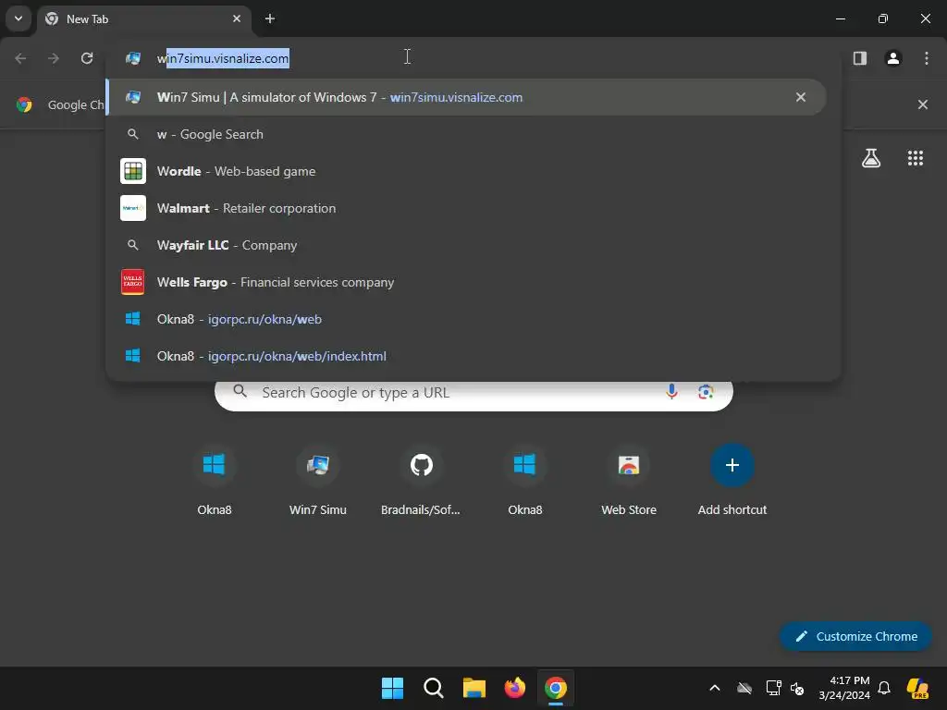Select the Wells Fargo suggestion
Screen dimensions: 947x710
click(473, 282)
